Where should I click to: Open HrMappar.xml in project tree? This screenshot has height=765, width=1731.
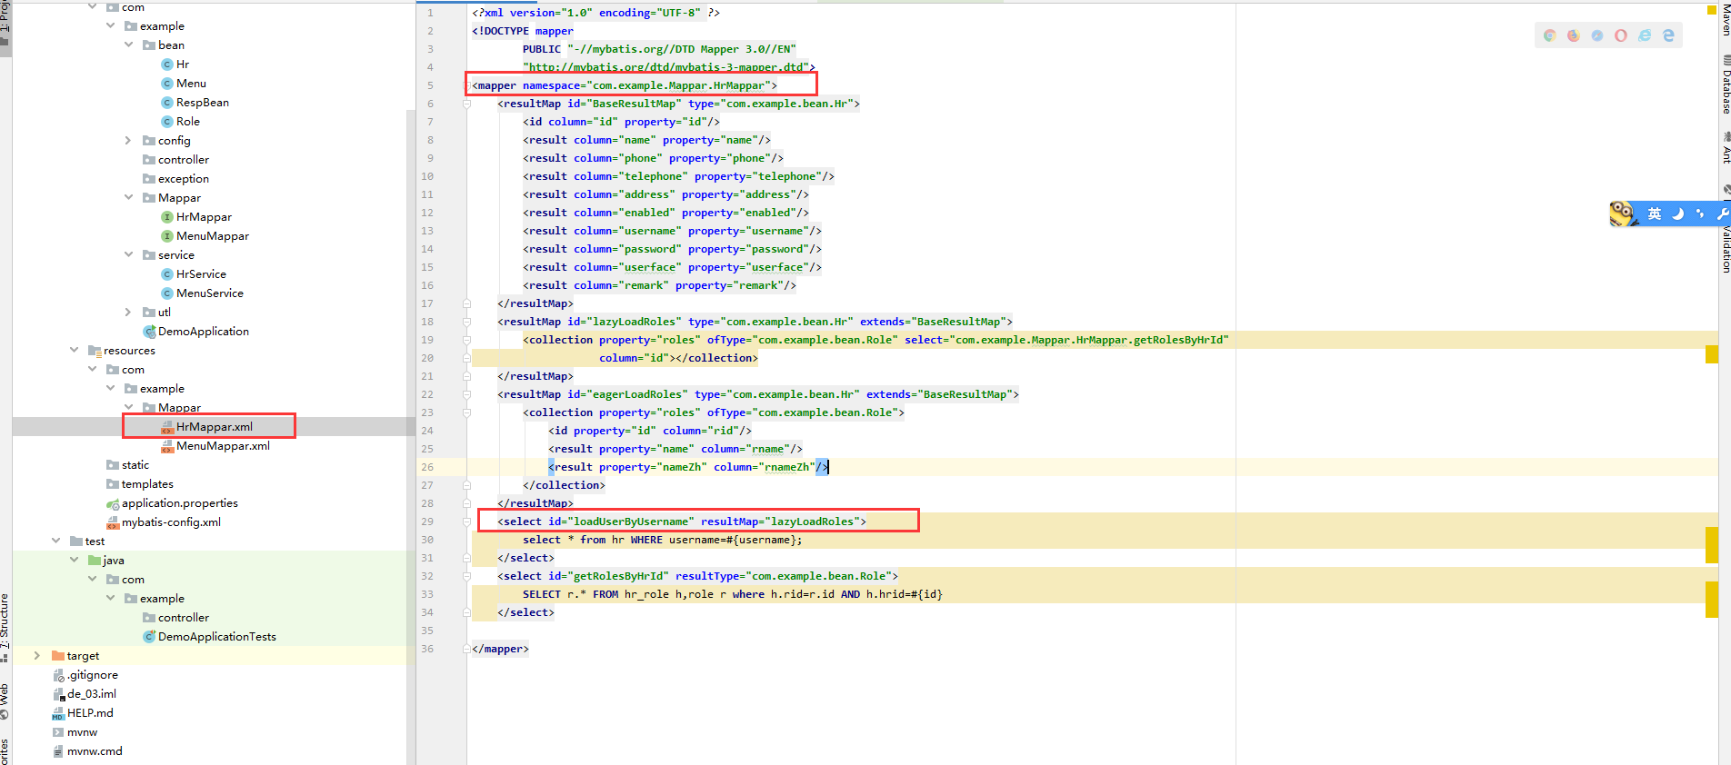point(214,426)
